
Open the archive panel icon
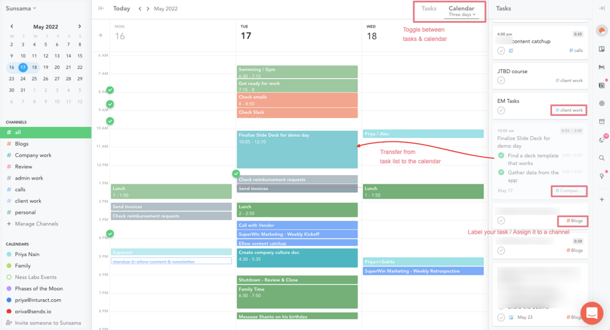pos(602,121)
